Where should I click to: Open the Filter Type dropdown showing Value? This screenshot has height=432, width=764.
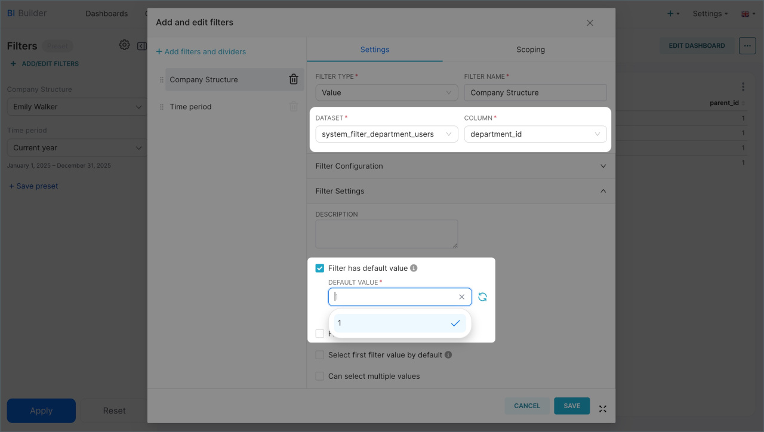[386, 92]
